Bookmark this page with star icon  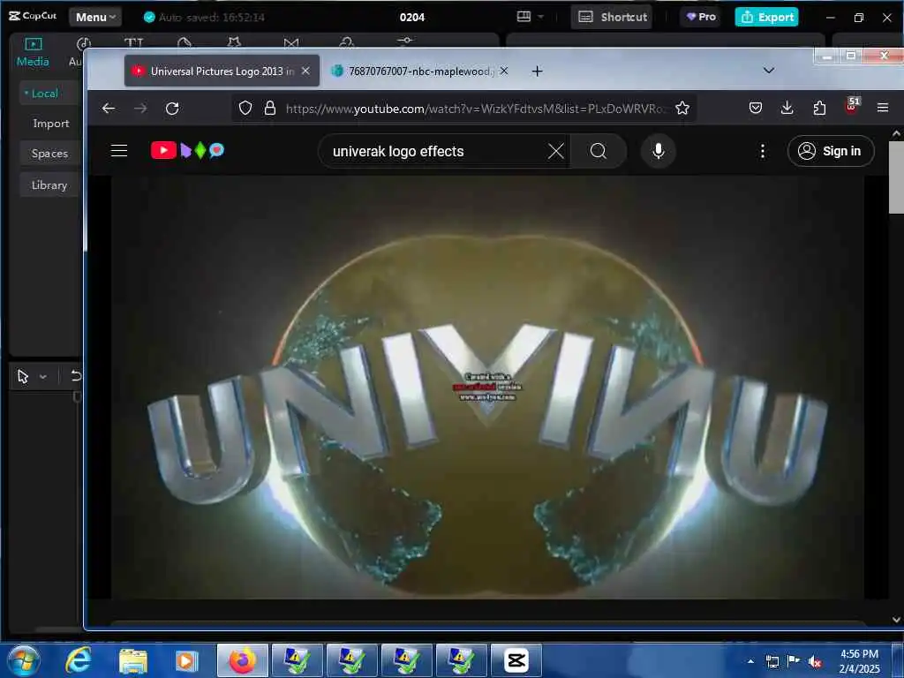coord(682,108)
